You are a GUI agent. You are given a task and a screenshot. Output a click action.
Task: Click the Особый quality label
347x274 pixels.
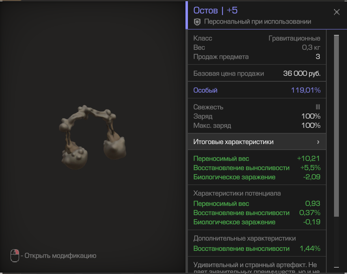click(205, 90)
